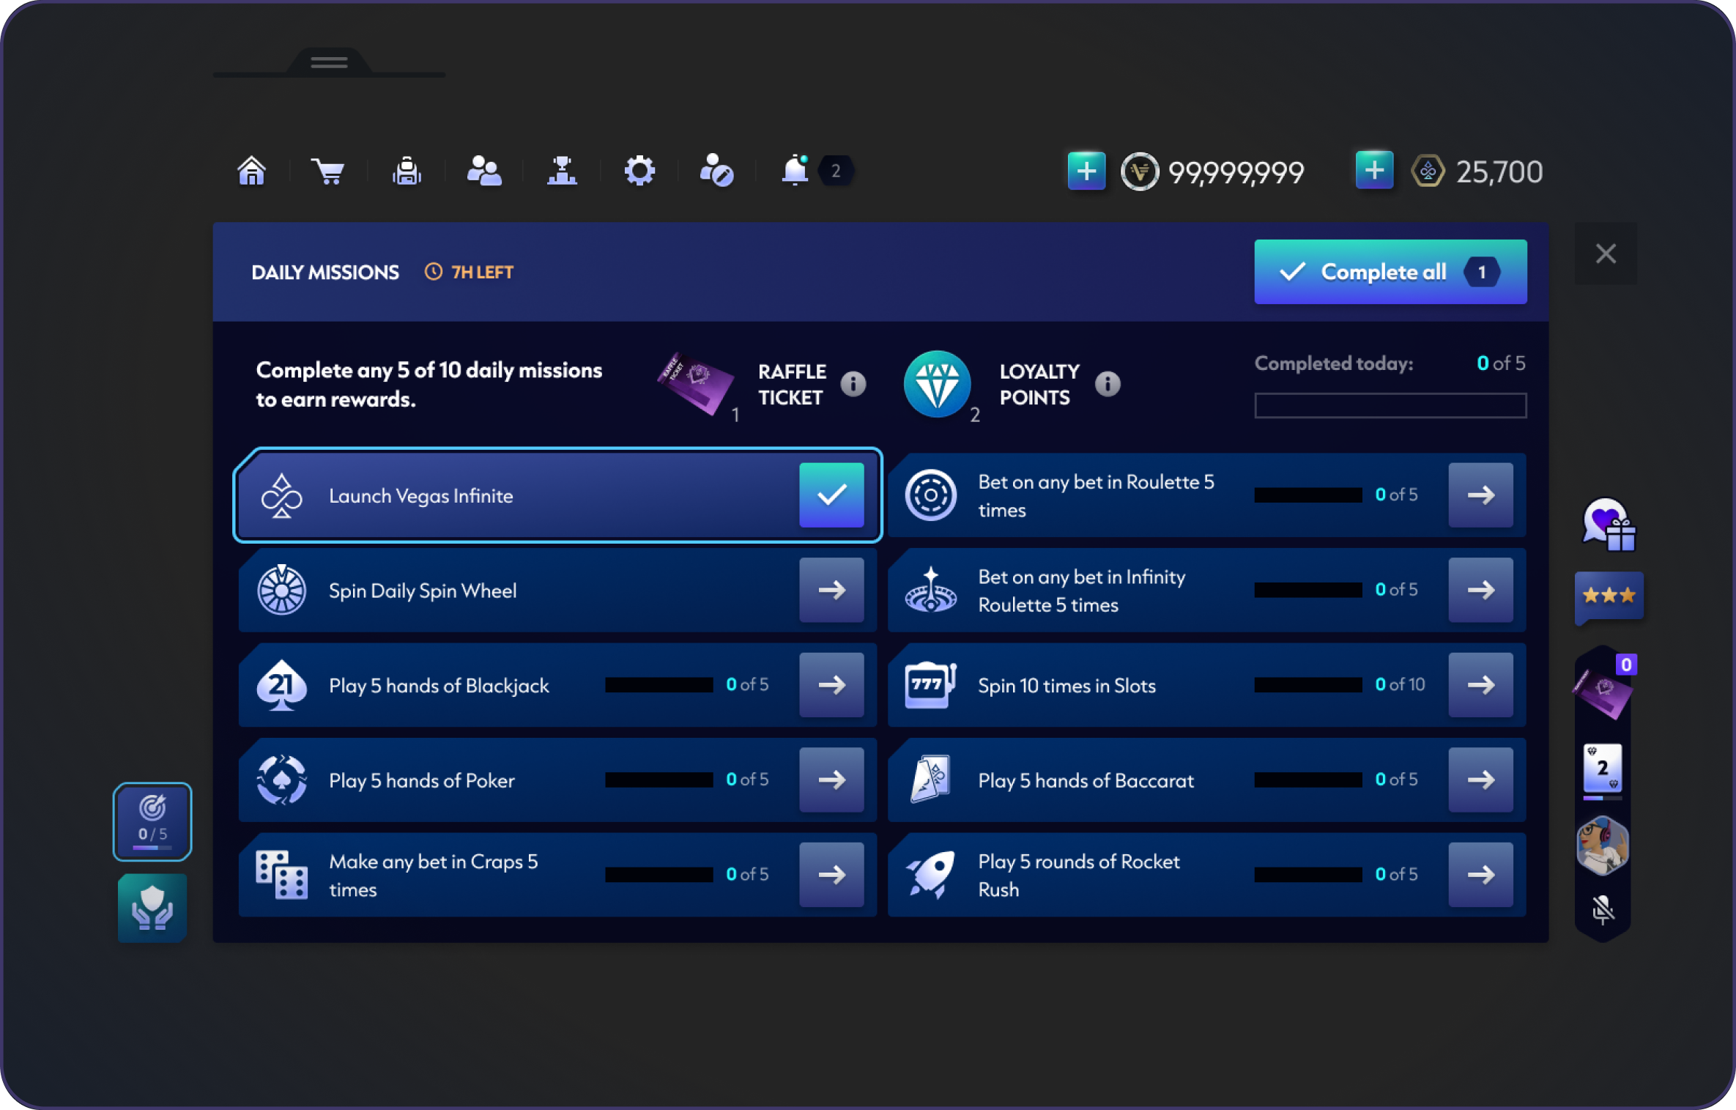Screen dimensions: 1736x1110
Task: Open the player edit profile icon
Action: pos(716,171)
